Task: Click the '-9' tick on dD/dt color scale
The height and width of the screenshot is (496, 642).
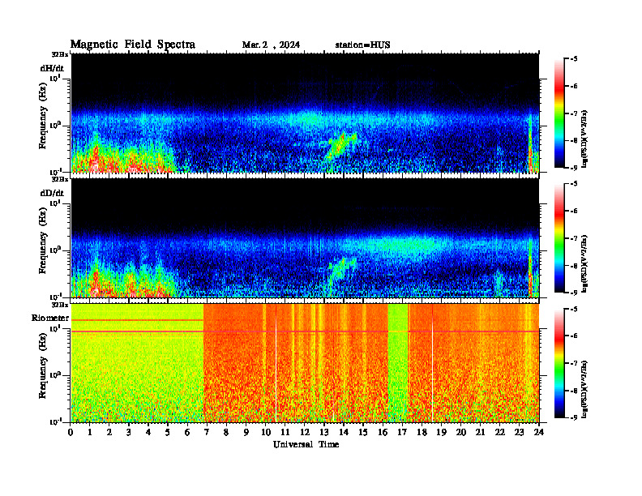Action: pos(574,293)
